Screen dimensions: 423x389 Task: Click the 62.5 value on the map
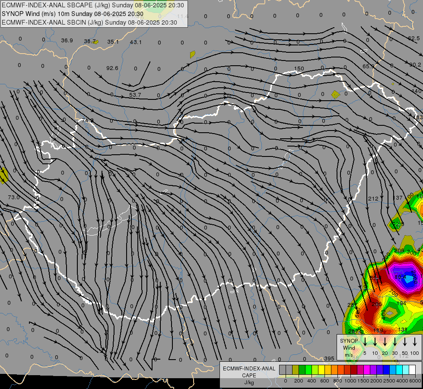414,38
